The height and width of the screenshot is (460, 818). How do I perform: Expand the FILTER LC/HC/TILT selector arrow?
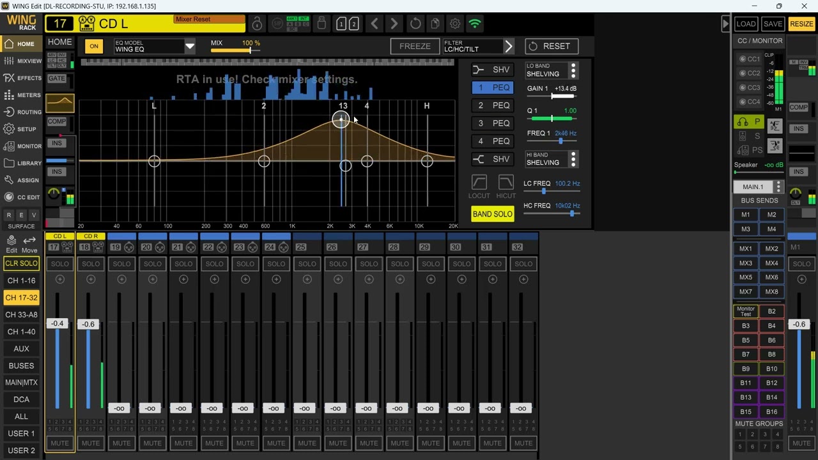509,46
